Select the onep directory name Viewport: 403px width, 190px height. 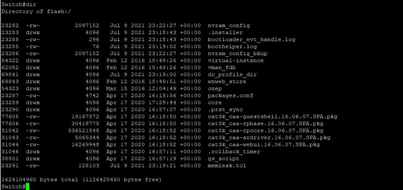click(214, 89)
